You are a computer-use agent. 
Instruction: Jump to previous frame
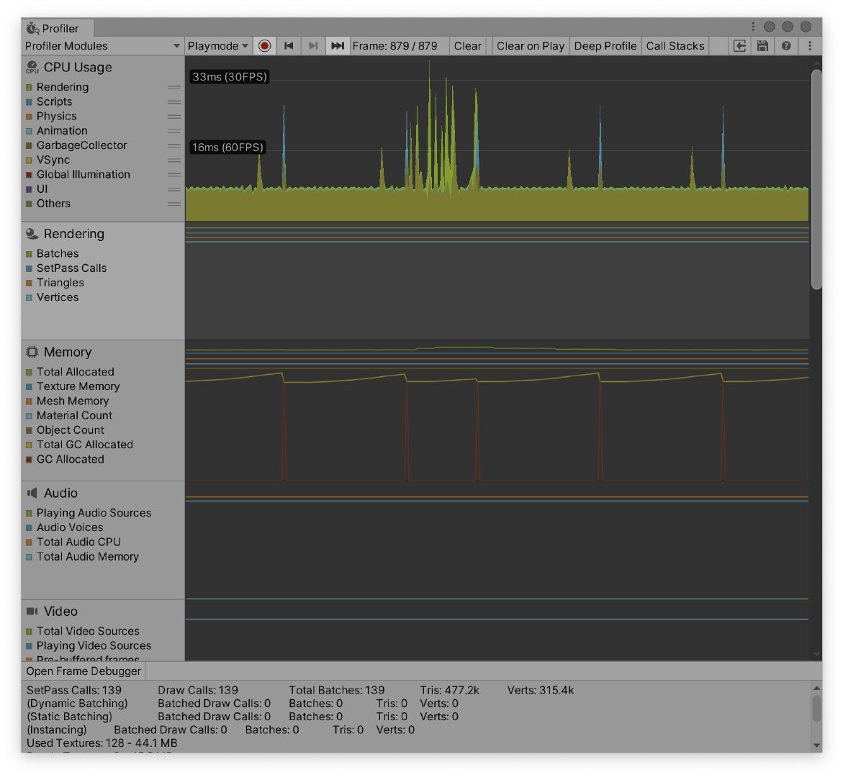[289, 45]
